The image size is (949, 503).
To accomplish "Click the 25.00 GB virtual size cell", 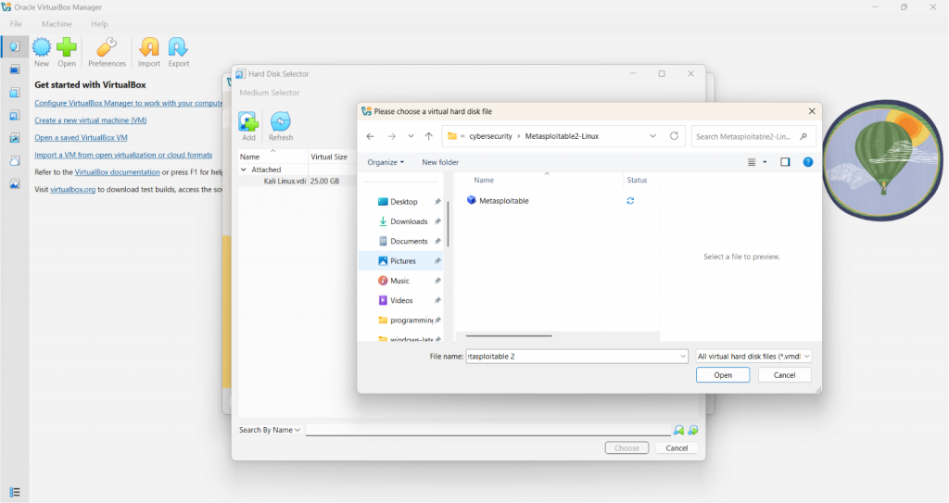I will [x=325, y=181].
